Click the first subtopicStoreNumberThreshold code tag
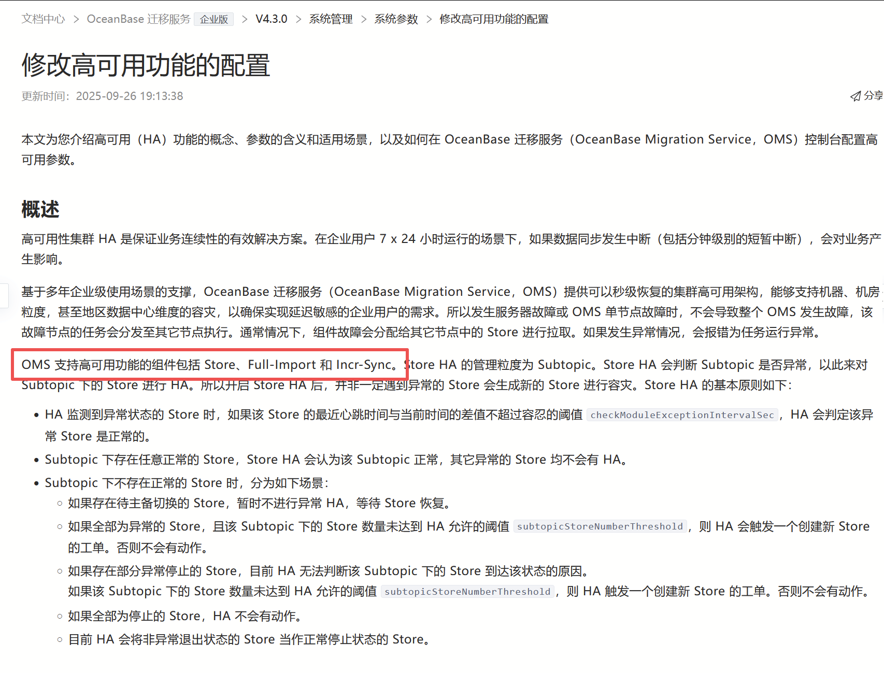Image resolution: width=884 pixels, height=673 pixels. pyautogui.click(x=600, y=527)
